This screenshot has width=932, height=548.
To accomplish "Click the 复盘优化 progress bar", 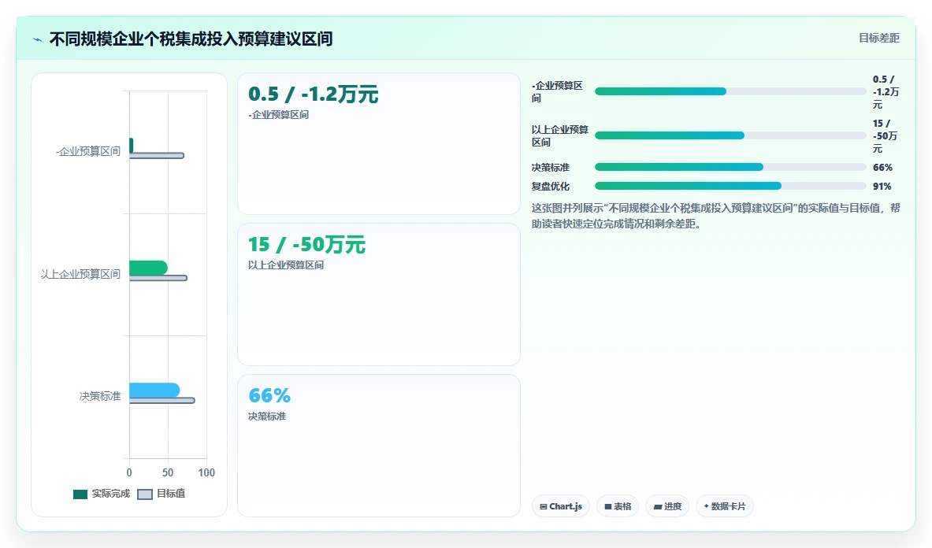I will 730,186.
